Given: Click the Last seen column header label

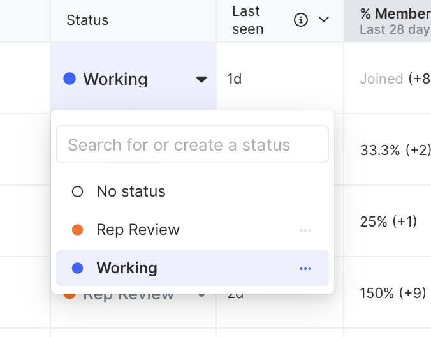Looking at the screenshot, I should tap(248, 20).
